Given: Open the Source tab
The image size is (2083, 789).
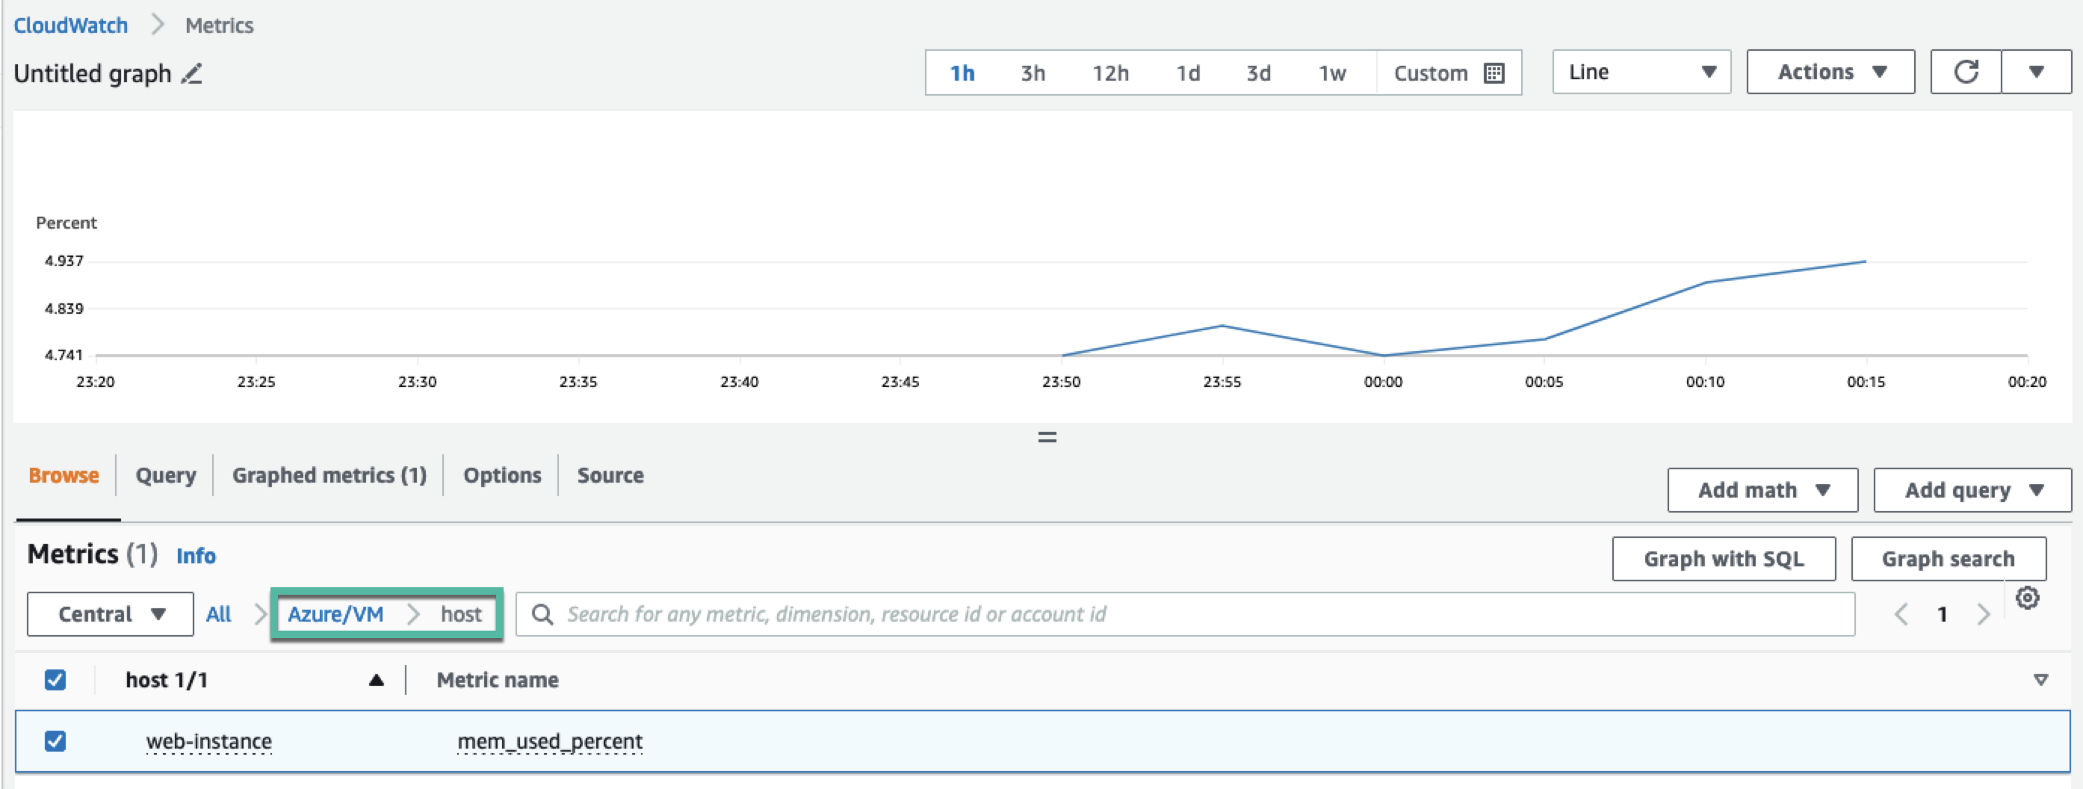Looking at the screenshot, I should 610,475.
